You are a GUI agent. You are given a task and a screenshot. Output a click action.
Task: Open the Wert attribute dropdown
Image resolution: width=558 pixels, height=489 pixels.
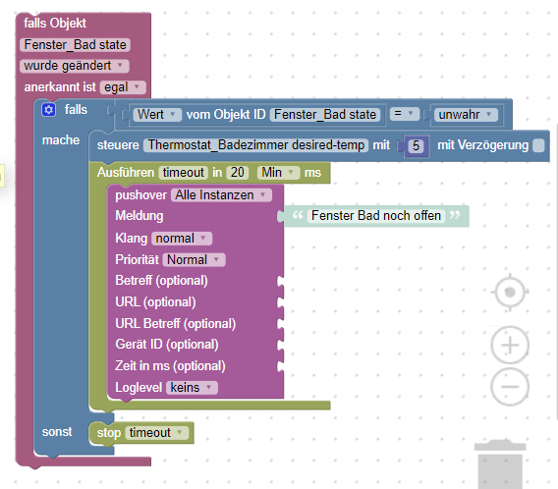[x=157, y=115]
